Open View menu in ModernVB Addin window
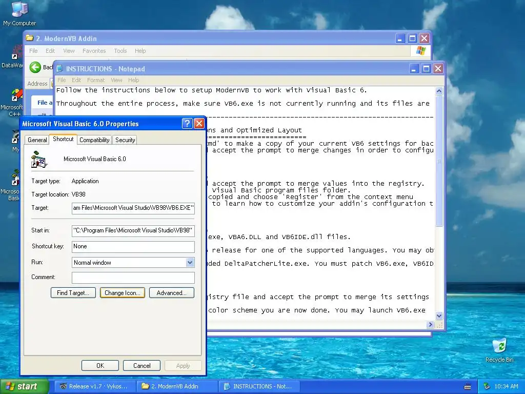 69,51
